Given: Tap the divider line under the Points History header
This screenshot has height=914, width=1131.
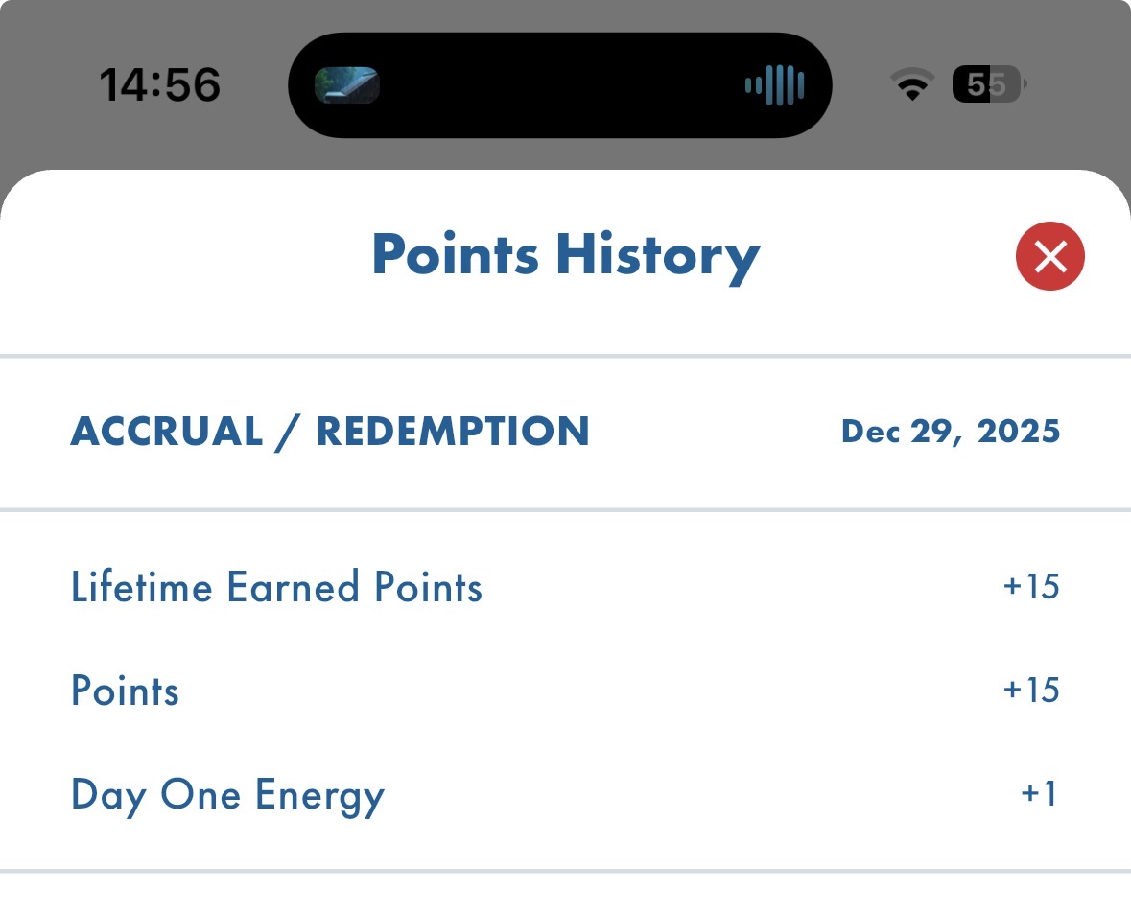Looking at the screenshot, I should click(x=565, y=357).
